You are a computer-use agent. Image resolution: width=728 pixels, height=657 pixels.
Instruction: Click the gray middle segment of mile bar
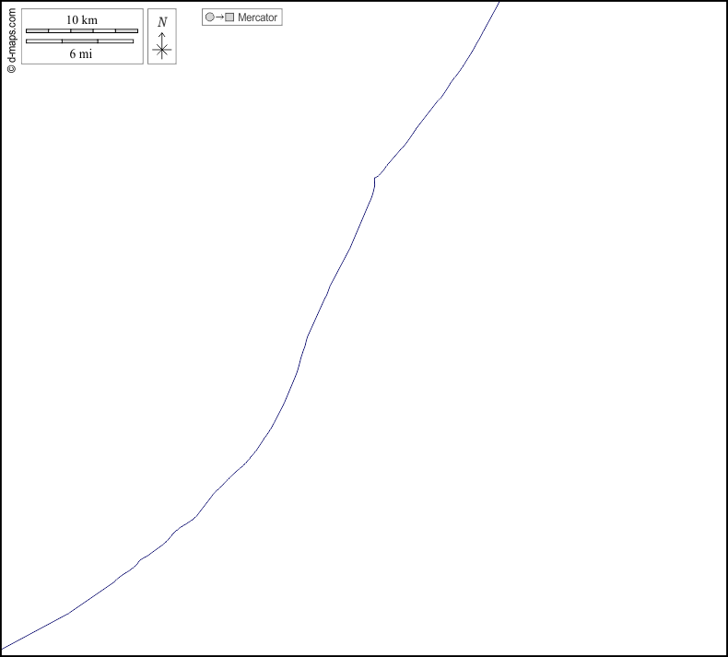[79, 41]
